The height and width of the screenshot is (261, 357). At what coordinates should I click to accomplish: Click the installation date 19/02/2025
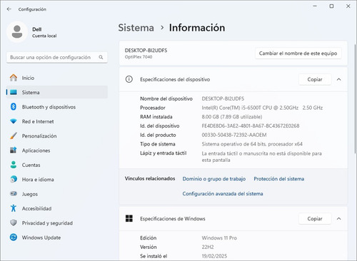tap(214, 256)
